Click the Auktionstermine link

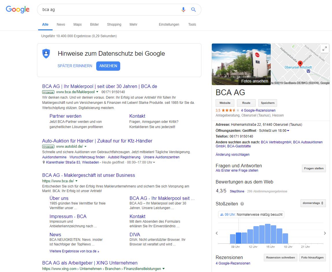[54, 157]
